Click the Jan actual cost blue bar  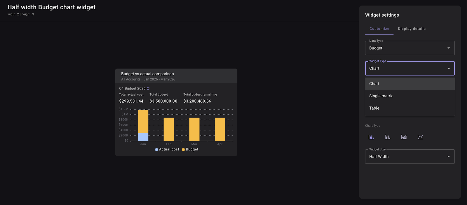[x=143, y=137]
